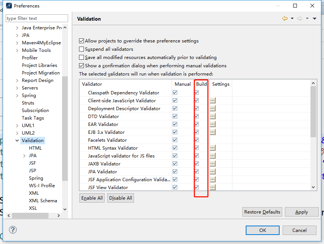Screen dimensions: 324x244
Task: Open settings for JPA Validator
Action: 213,171
